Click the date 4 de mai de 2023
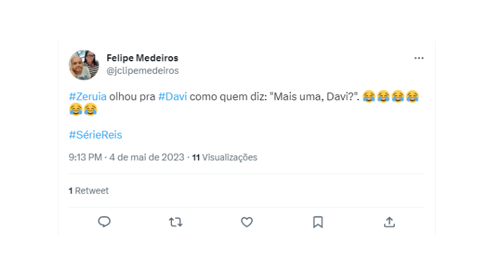Viewport: 494px width, 277px height. 147,158
